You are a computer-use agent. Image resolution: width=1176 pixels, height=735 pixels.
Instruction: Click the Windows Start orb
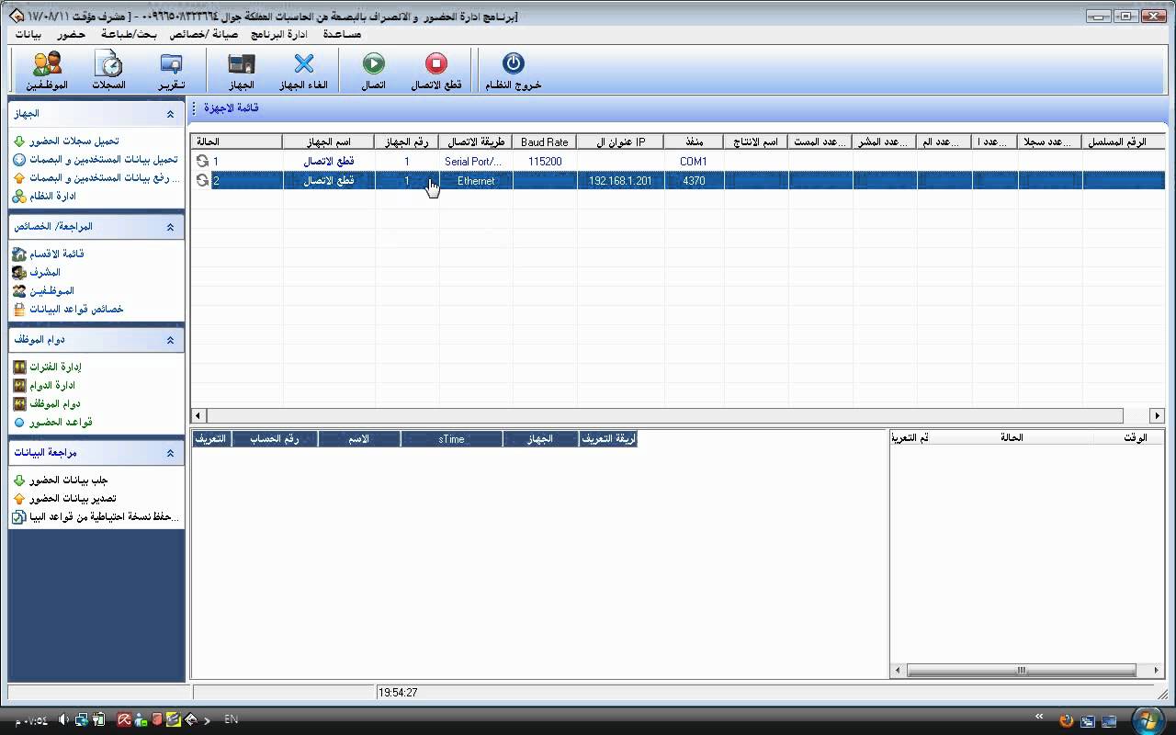pyautogui.click(x=1148, y=720)
